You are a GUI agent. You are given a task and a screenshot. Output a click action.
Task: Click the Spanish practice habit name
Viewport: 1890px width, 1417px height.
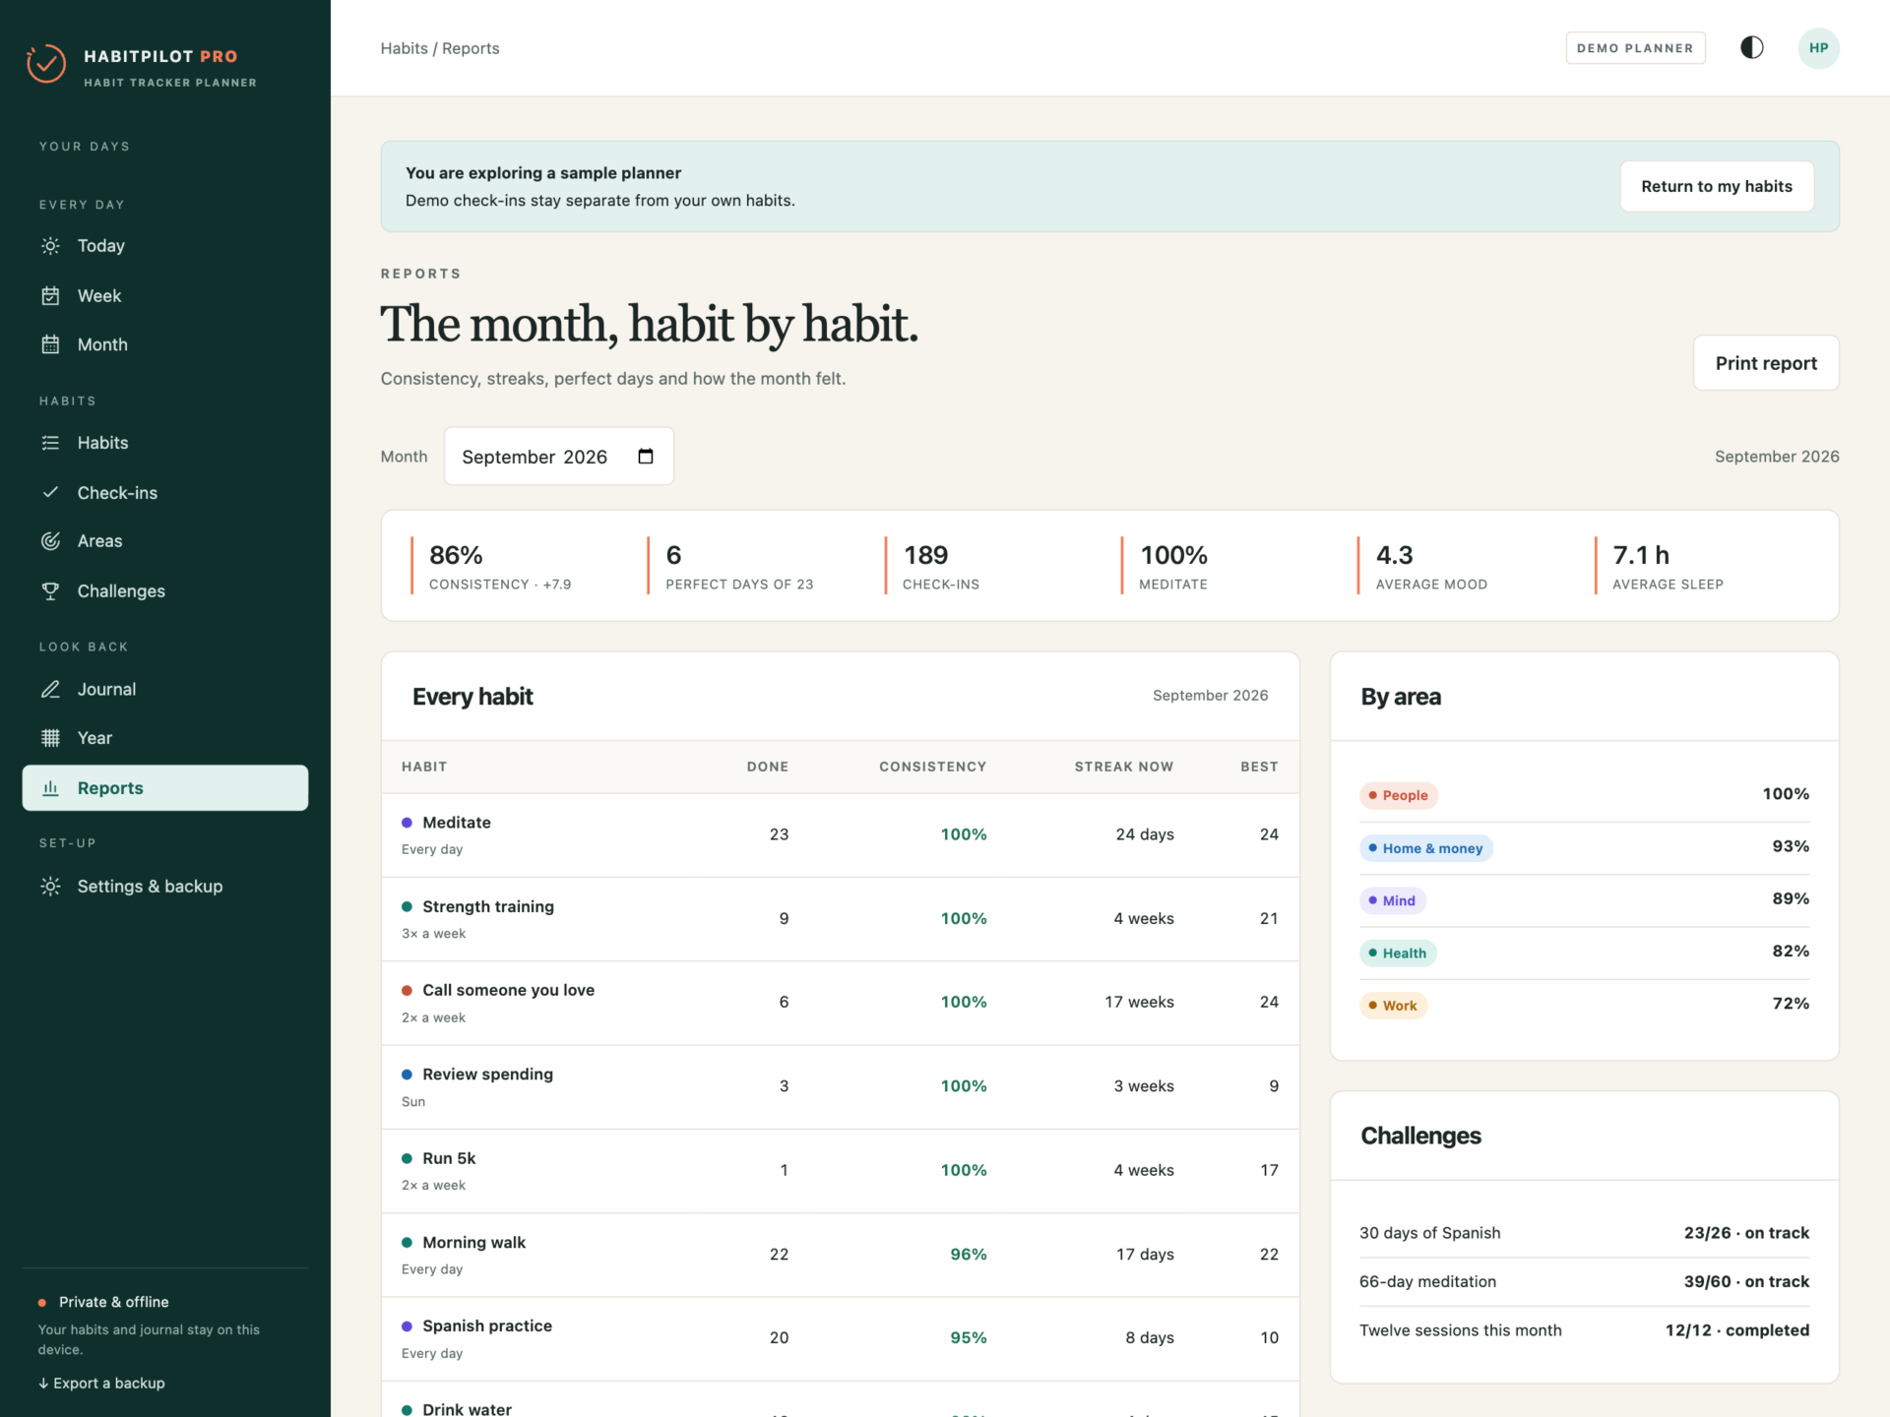(x=486, y=1326)
